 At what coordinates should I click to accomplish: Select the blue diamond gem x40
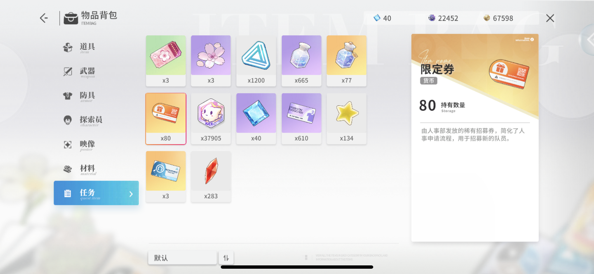coord(256,119)
